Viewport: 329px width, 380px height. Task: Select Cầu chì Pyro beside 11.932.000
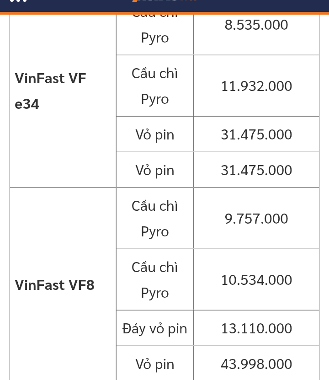pyautogui.click(x=155, y=86)
